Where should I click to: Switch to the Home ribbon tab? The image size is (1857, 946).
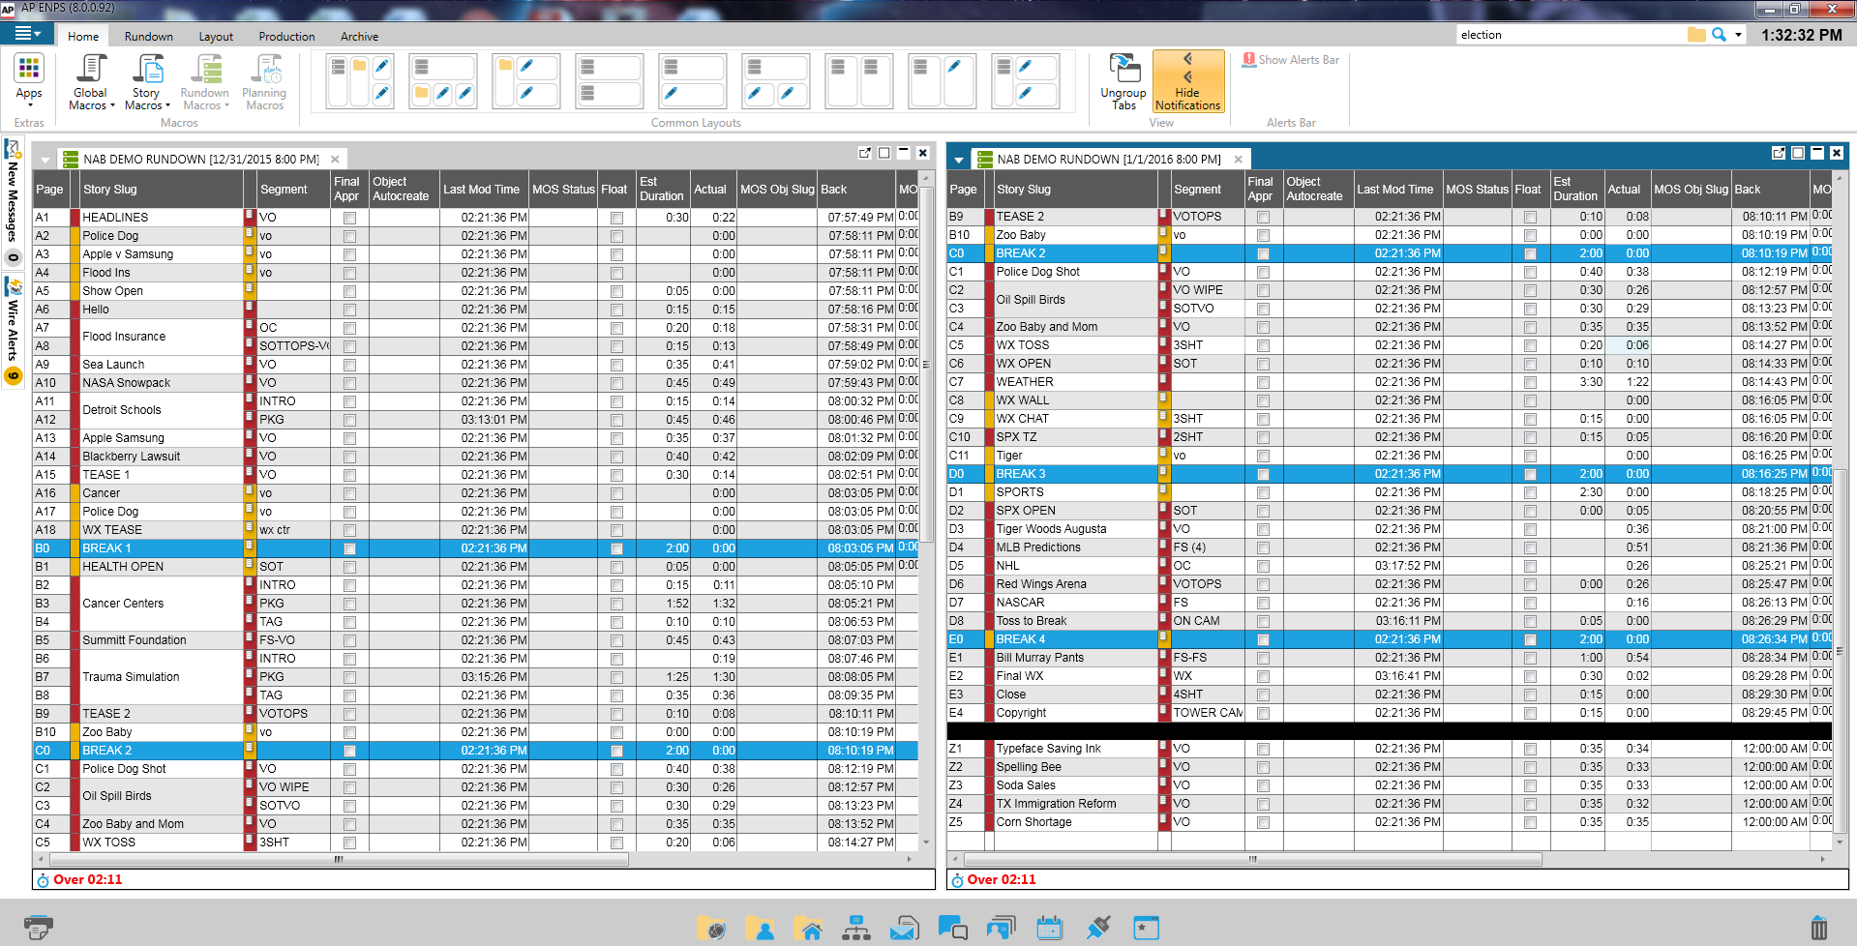click(x=83, y=36)
